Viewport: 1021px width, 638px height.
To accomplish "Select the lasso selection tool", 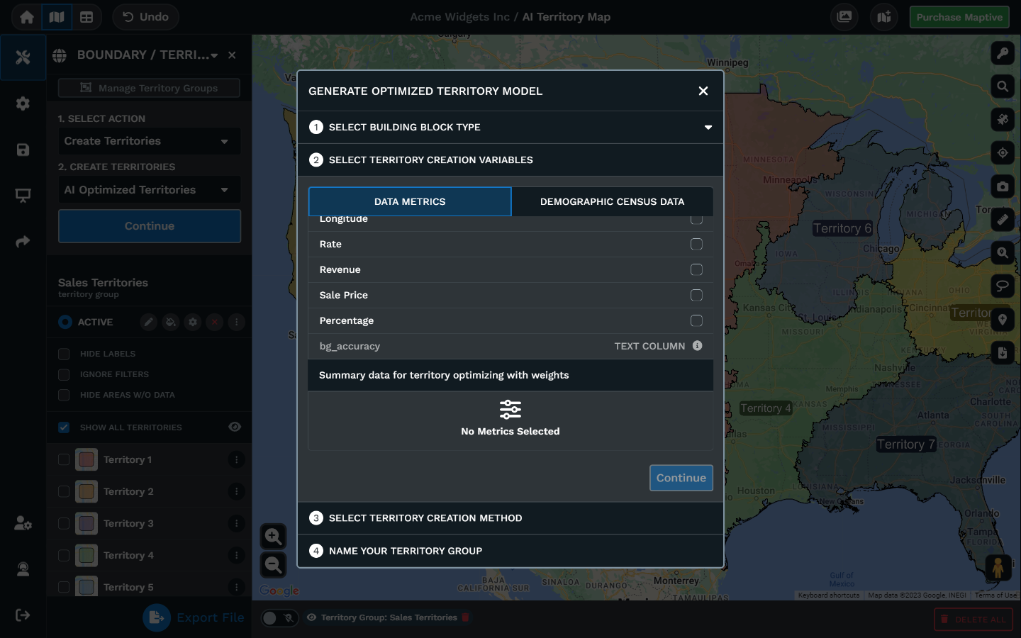I will [1003, 286].
